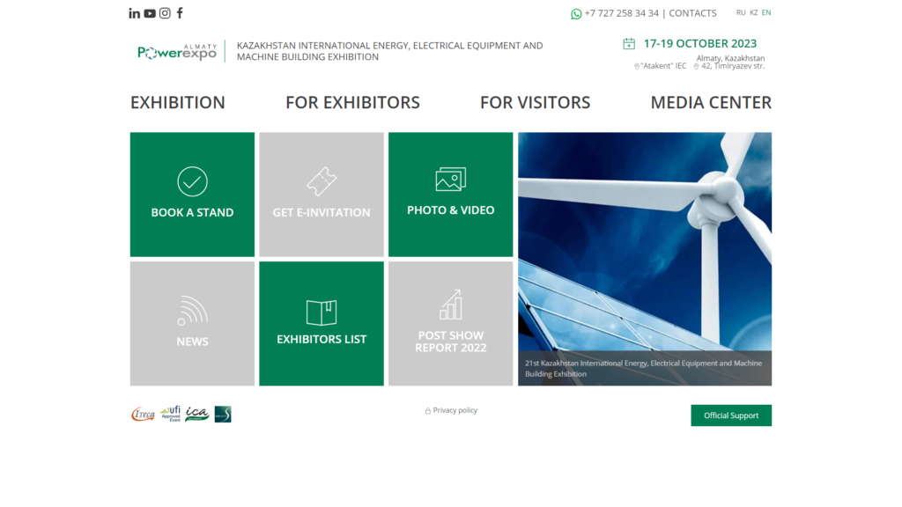Open the CONTACTS page

coord(692,13)
